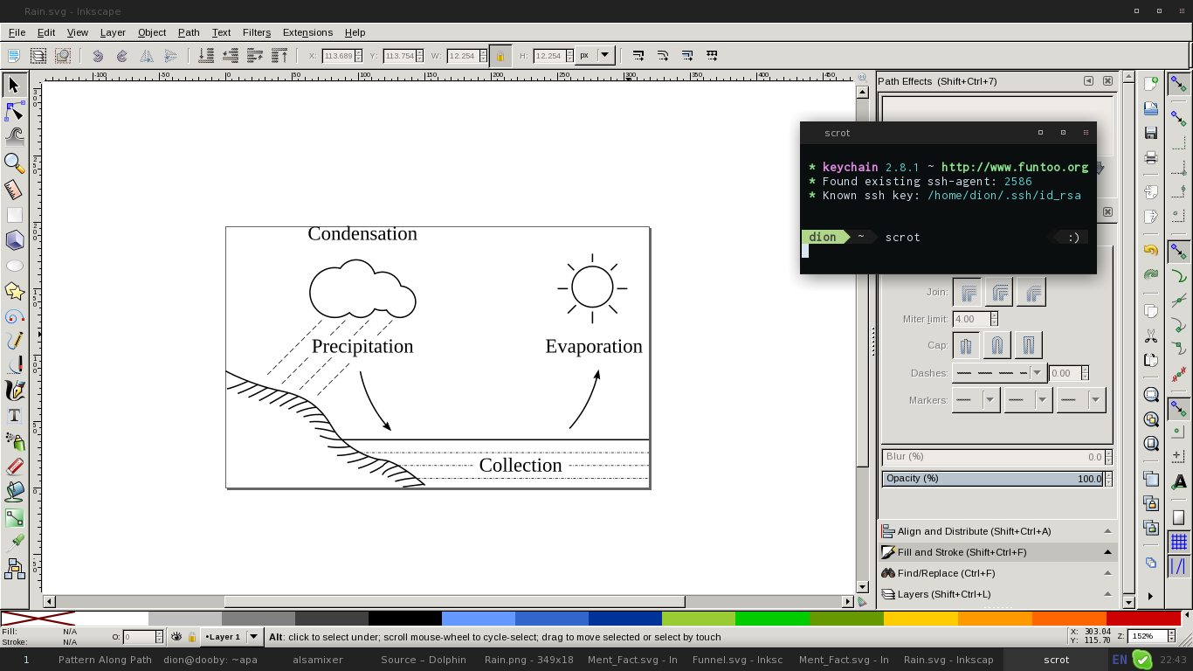Select the Spiral tool

coord(14,315)
